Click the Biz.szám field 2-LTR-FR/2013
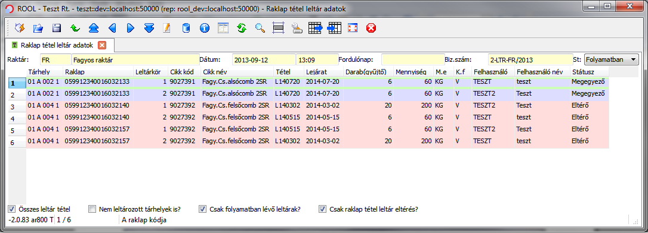The width and height of the screenshot is (648, 233). pyautogui.click(x=530, y=59)
